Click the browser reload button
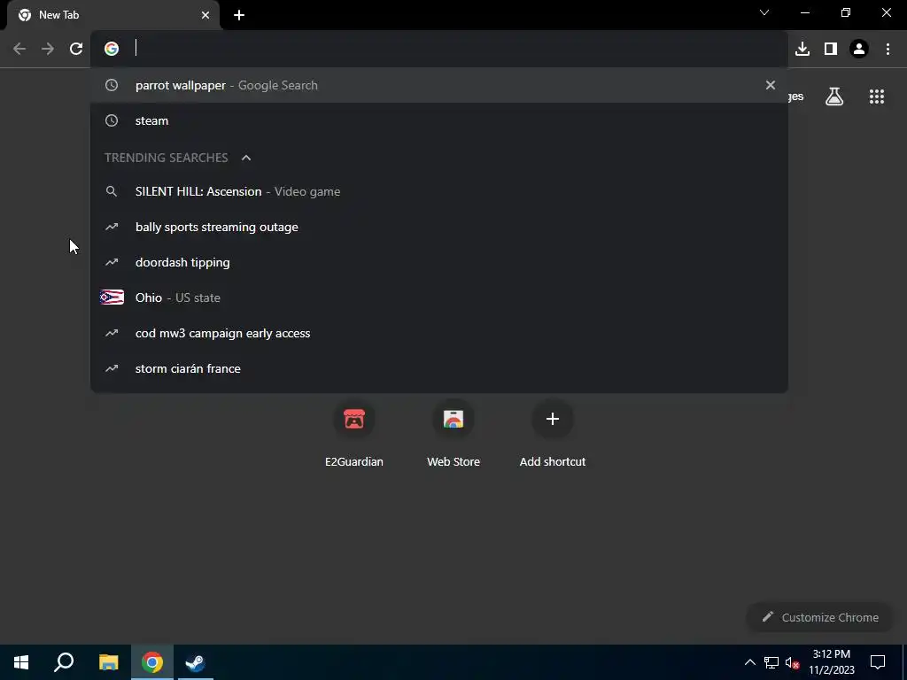This screenshot has height=680, width=907. click(76, 49)
